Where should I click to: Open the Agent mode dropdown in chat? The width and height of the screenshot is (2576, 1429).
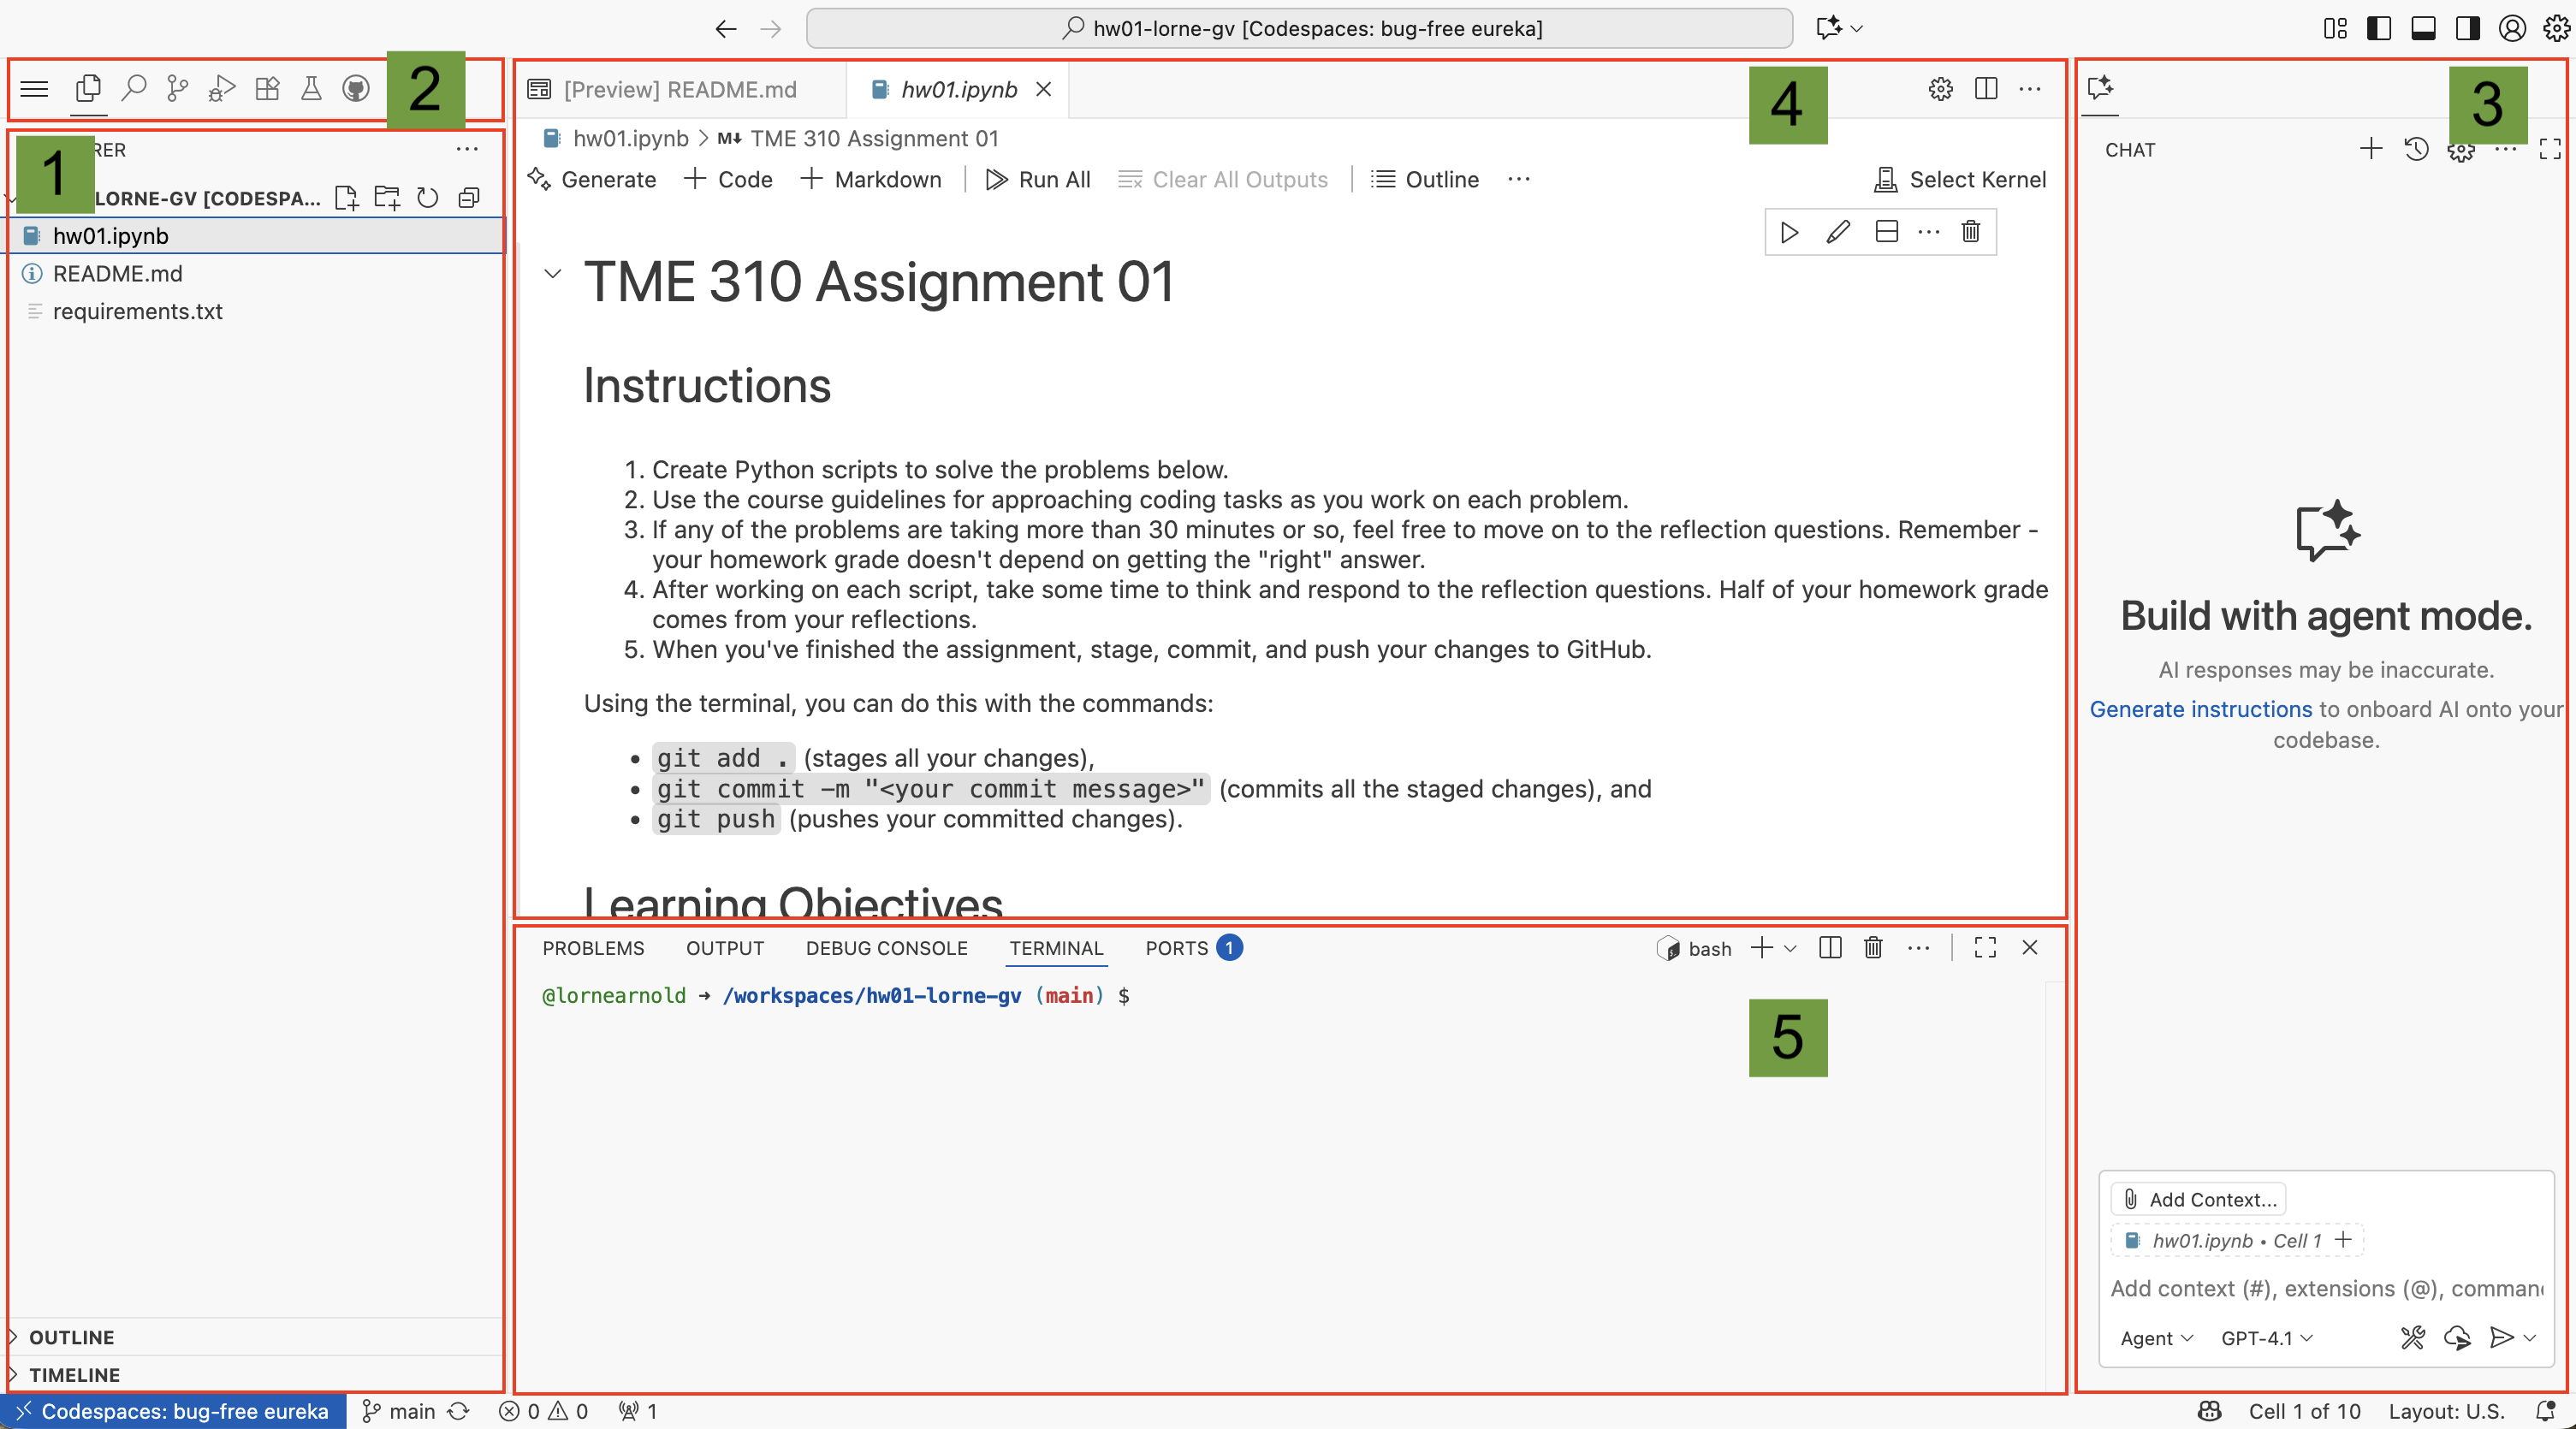2156,1338
